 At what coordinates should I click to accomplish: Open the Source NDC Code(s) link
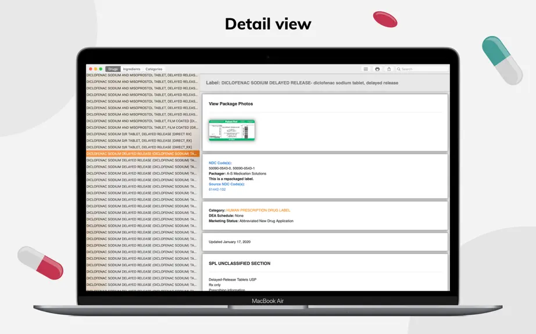227,184
